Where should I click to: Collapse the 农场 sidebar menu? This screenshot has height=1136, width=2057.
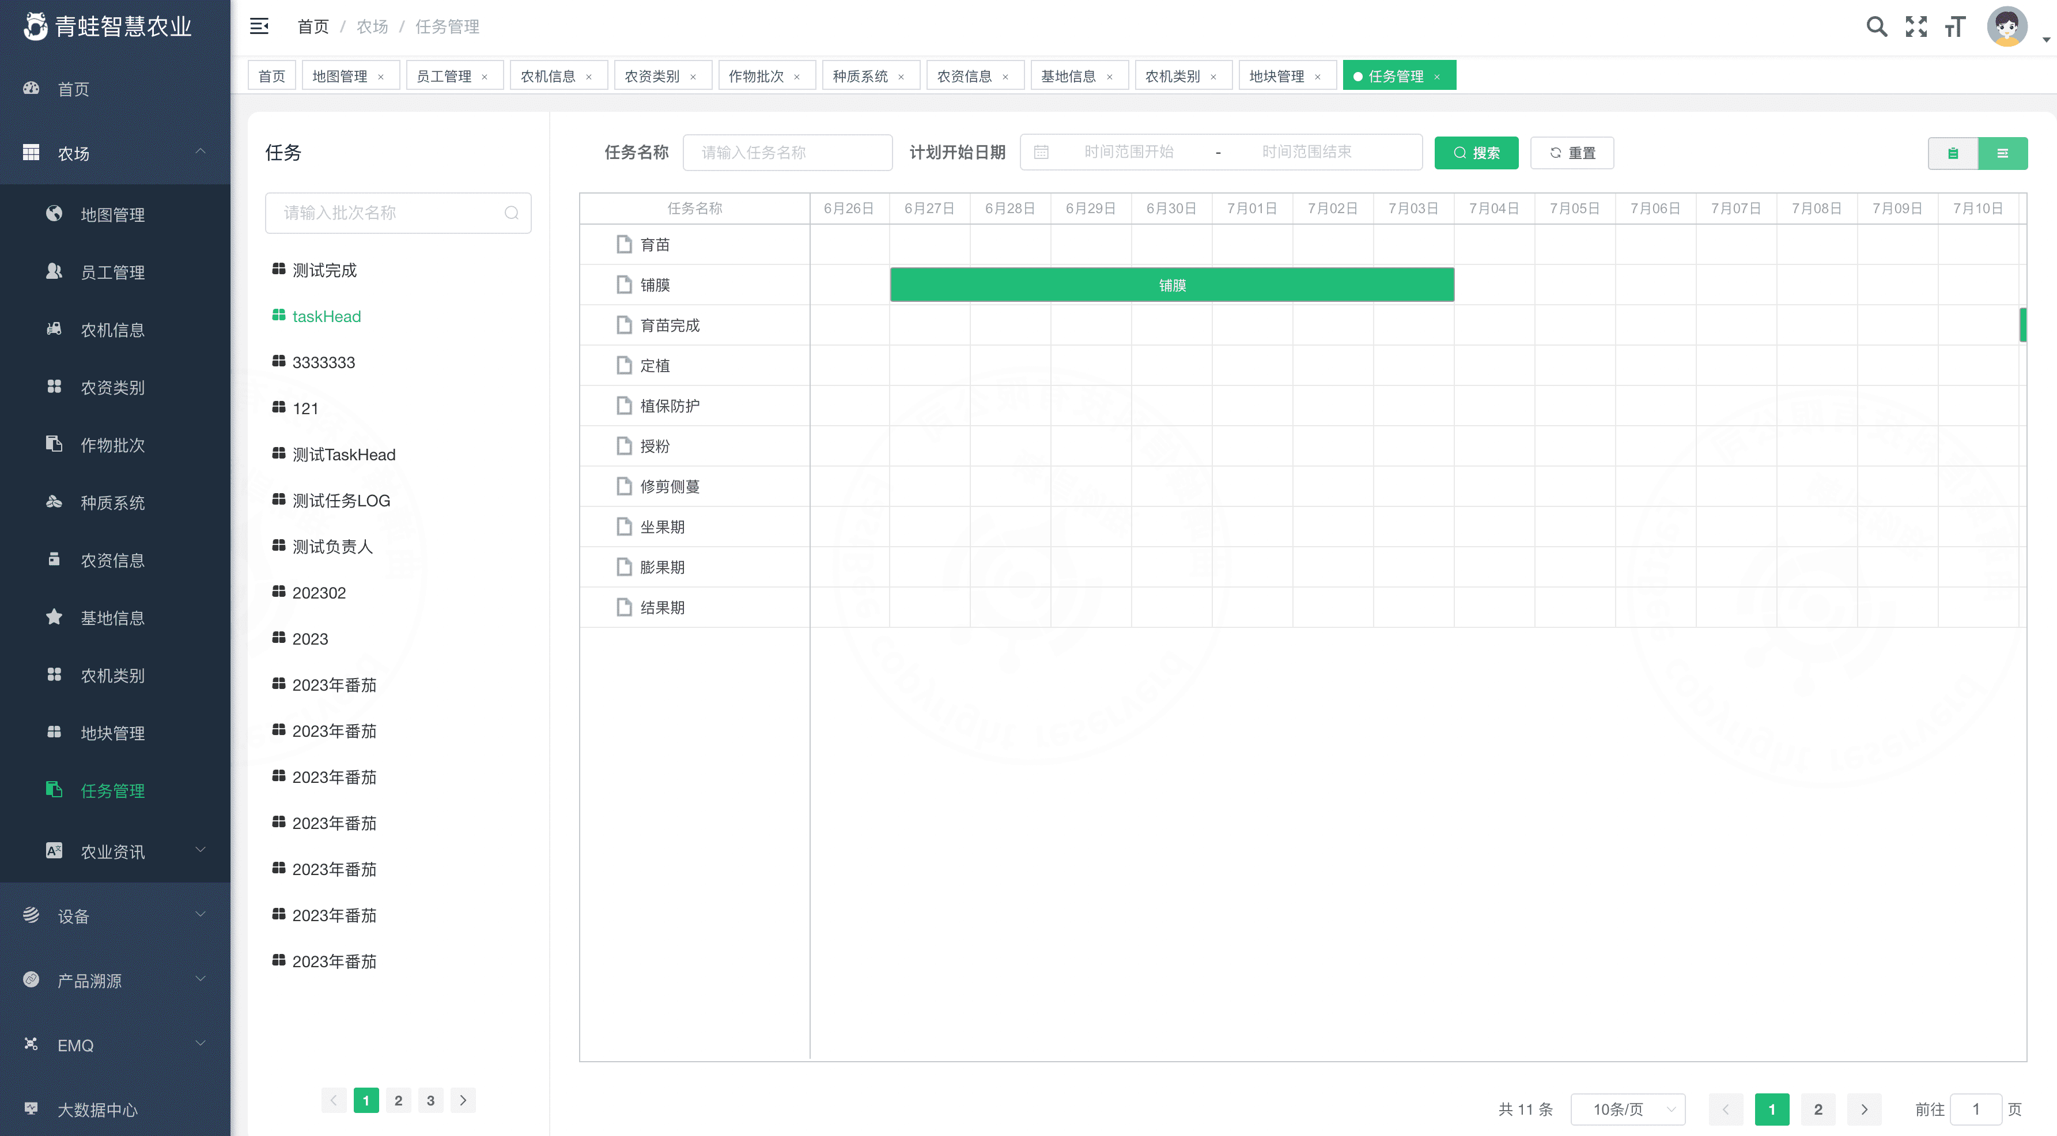coord(201,152)
